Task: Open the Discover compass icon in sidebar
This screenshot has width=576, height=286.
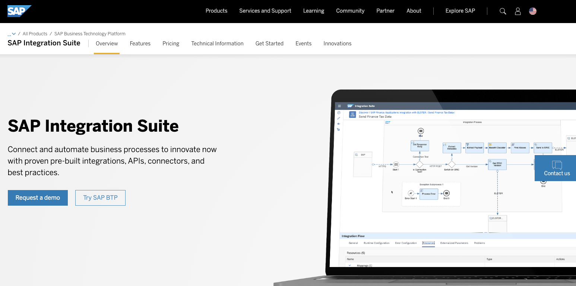Action: pyautogui.click(x=339, y=112)
